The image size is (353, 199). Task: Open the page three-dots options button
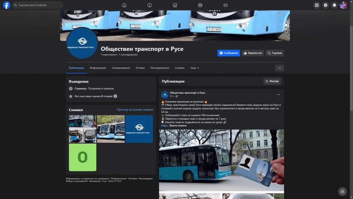[x=279, y=68]
